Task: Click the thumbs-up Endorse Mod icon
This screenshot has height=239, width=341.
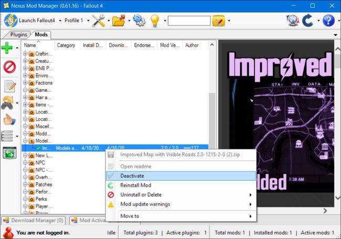Action: pyautogui.click(x=9, y=119)
